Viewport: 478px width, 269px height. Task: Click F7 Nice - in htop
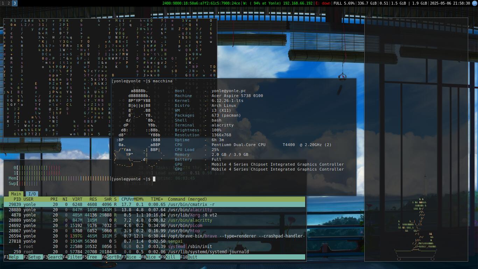[x=131, y=257]
